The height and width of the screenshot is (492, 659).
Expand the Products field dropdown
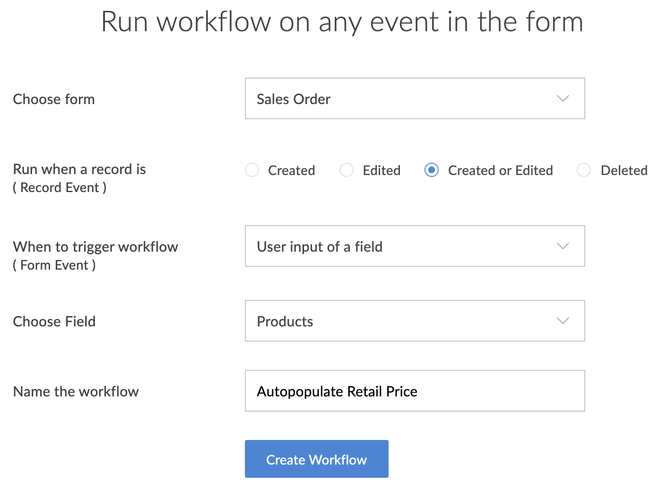coord(414,321)
